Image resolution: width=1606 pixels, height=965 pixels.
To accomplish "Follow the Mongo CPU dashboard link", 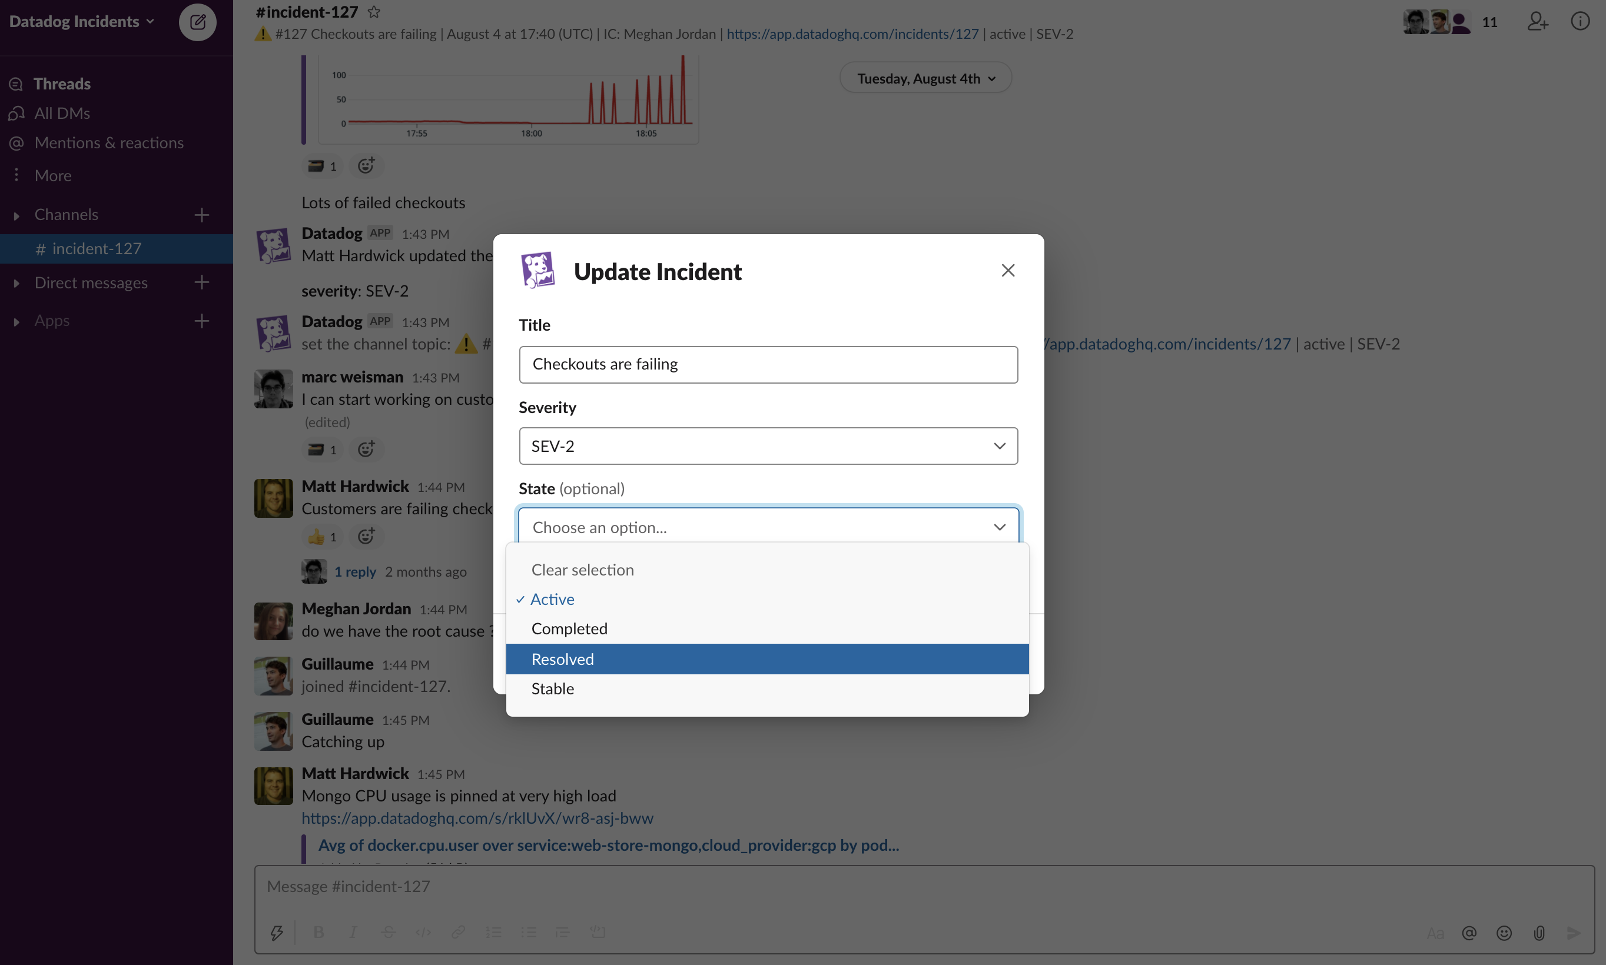I will [477, 817].
